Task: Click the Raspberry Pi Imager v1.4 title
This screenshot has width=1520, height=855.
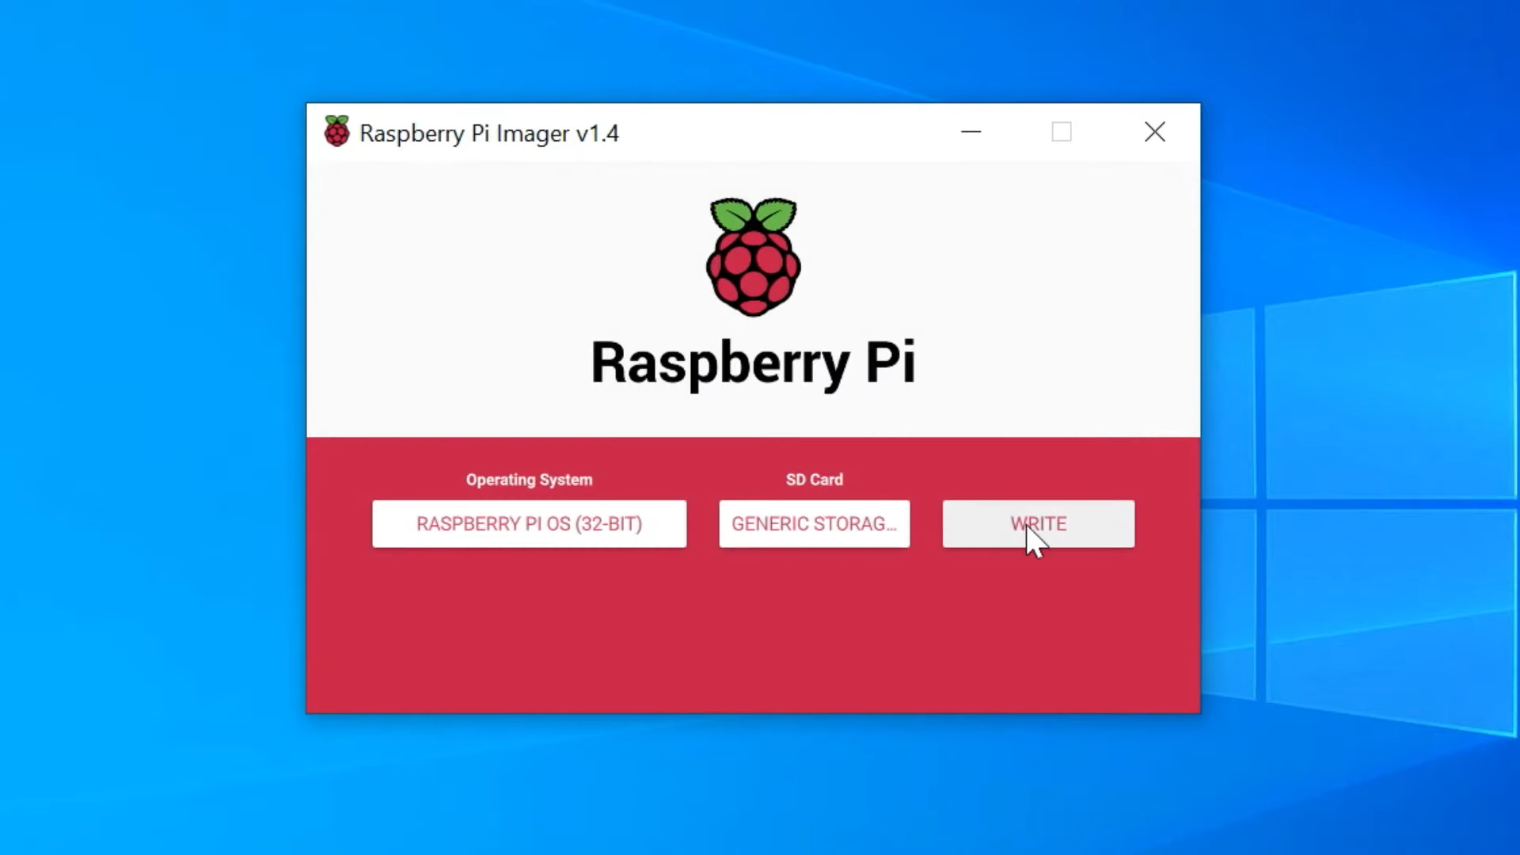Action: pyautogui.click(x=489, y=133)
